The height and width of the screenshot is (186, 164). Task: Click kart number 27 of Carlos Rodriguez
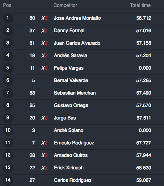click(32, 180)
